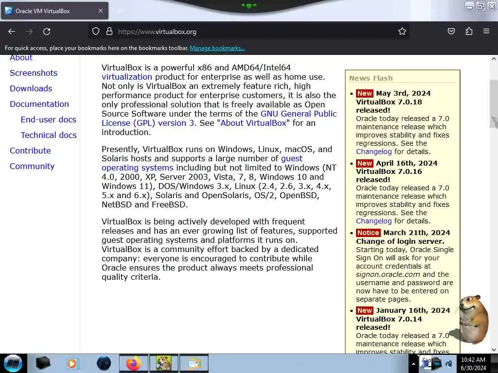Open the Community sidebar link

click(x=32, y=166)
